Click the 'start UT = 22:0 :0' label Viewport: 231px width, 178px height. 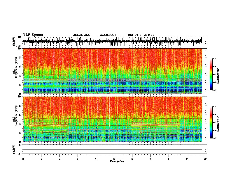tap(141, 35)
